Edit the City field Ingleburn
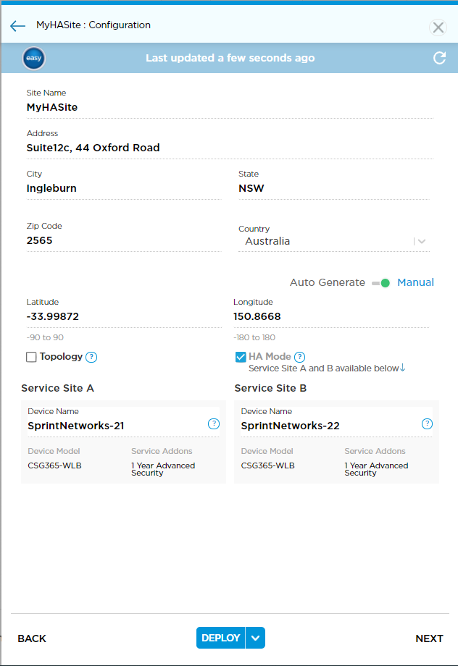Image resolution: width=458 pixels, height=666 pixels. (124, 189)
